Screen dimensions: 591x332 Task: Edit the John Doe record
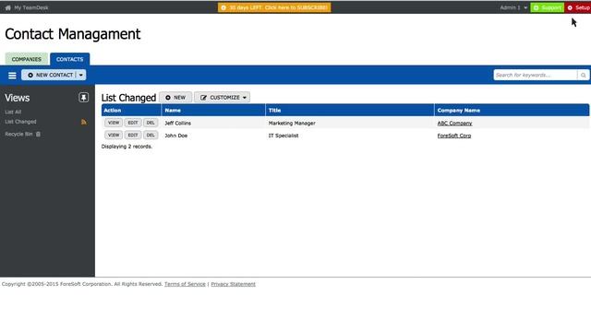[x=133, y=136]
